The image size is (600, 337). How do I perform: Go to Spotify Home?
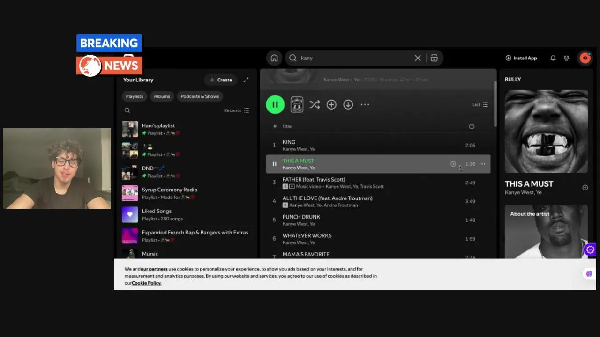pos(274,58)
